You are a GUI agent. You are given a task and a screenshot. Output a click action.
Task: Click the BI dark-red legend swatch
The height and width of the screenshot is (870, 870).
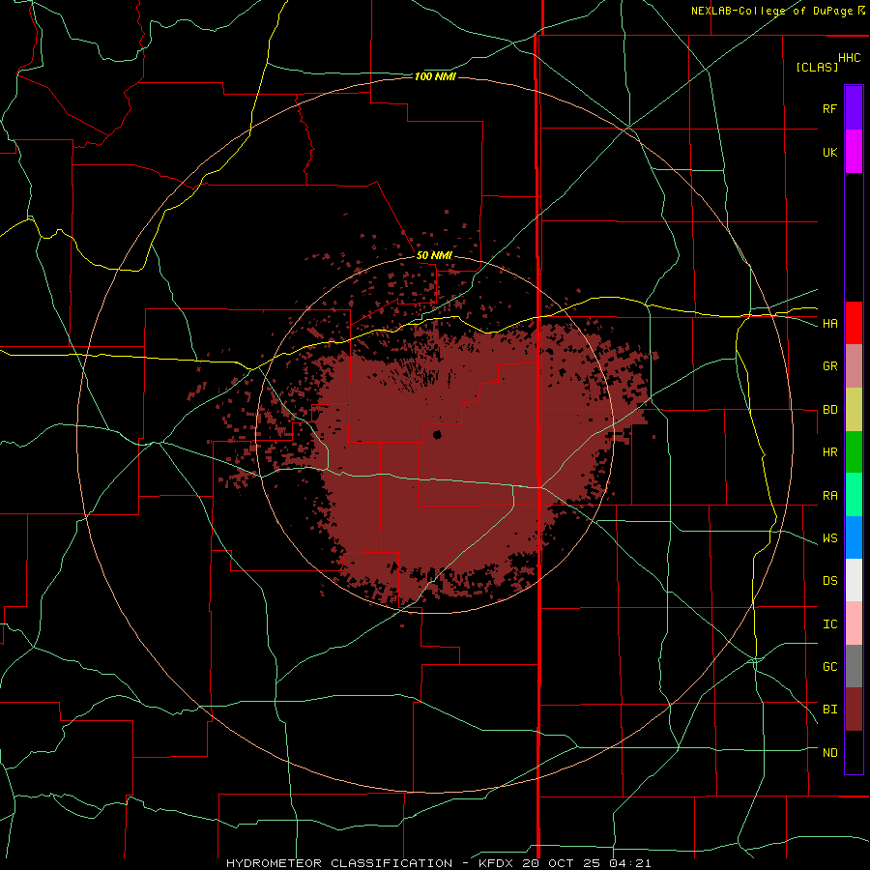854,710
